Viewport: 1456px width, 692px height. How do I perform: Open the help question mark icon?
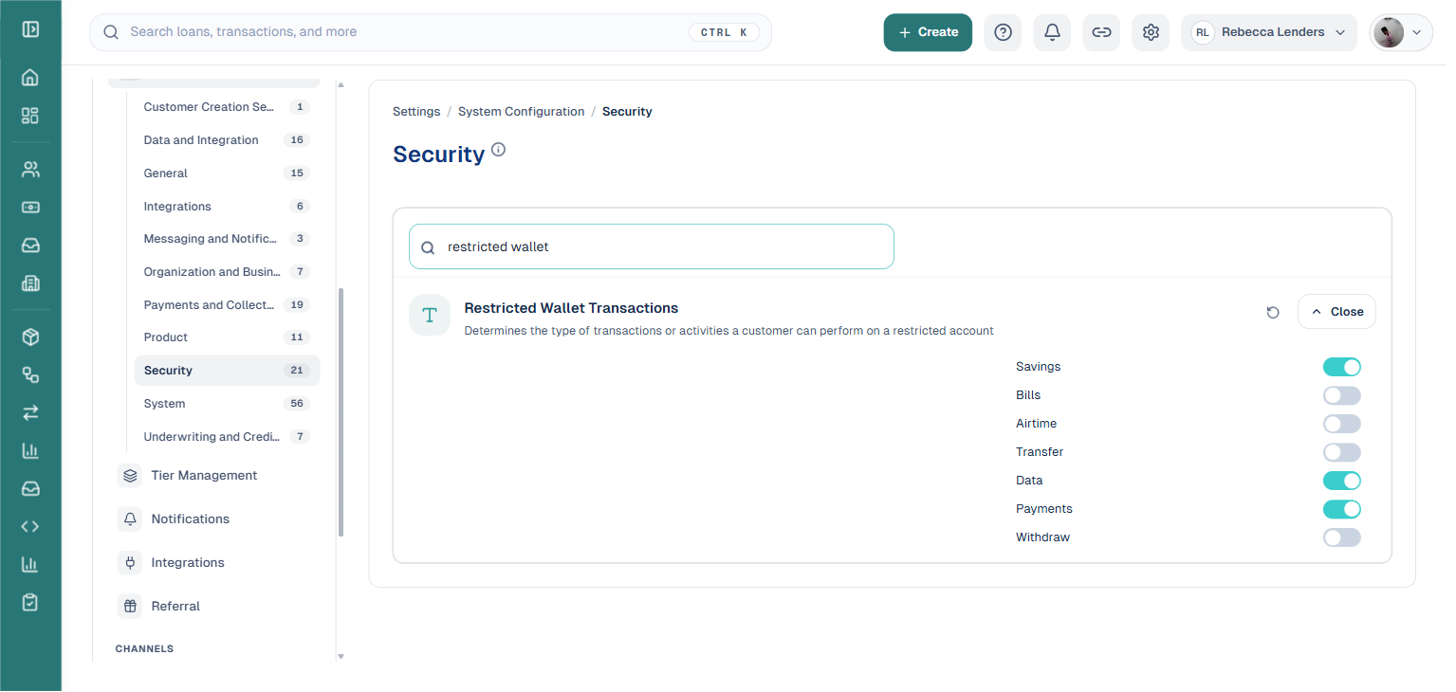[x=1003, y=32]
